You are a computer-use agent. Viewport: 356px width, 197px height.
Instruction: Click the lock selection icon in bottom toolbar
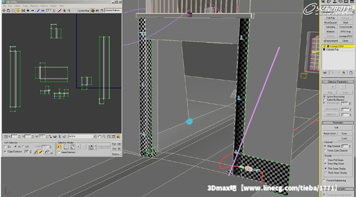coord(50,137)
